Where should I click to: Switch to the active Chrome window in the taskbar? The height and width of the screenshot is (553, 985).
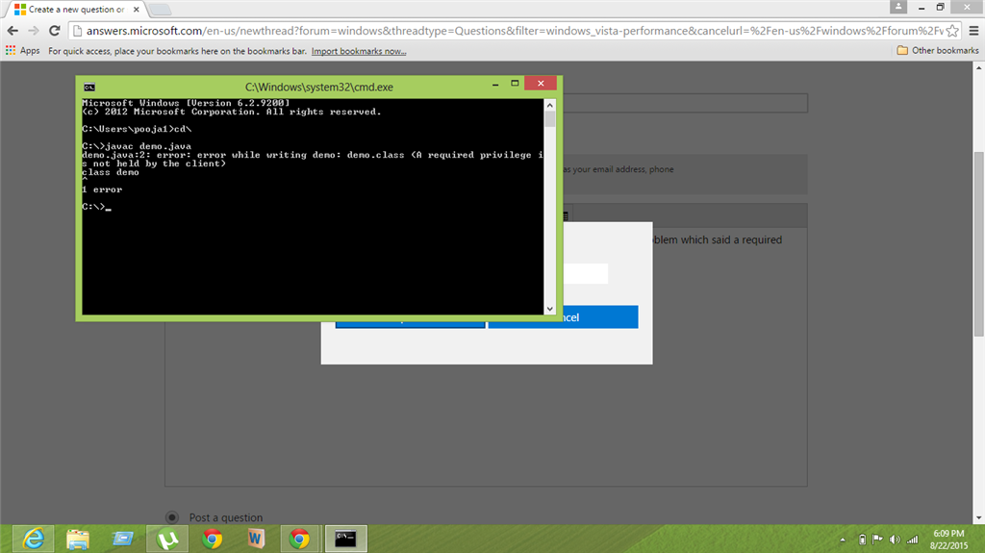click(x=300, y=540)
